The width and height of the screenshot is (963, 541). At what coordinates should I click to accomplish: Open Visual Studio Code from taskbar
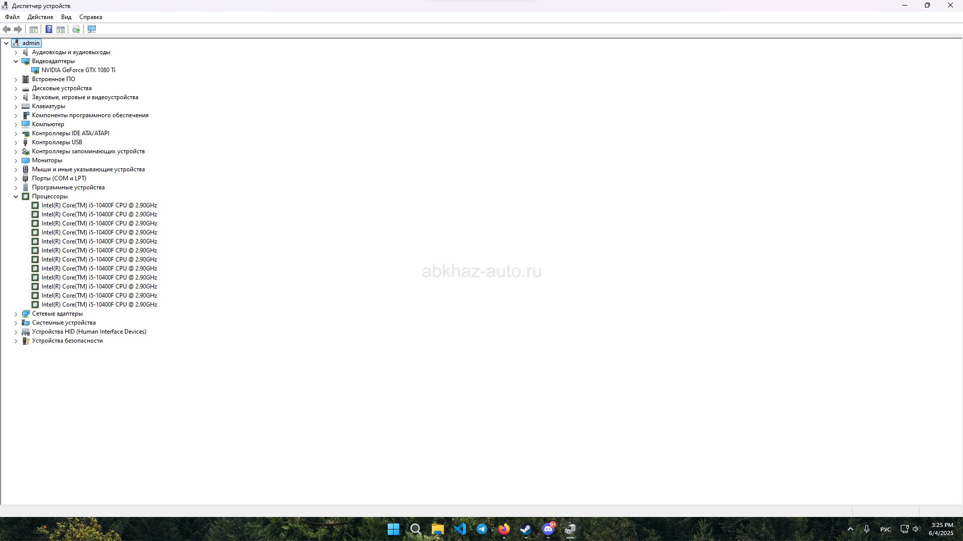459,529
